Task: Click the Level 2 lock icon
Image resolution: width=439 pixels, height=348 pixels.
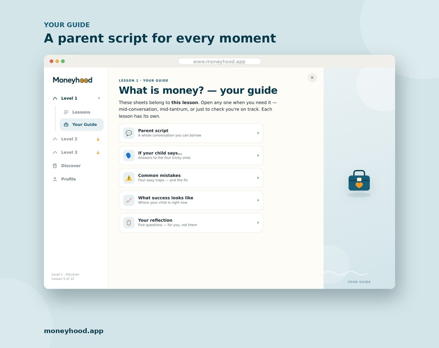Action: pyautogui.click(x=98, y=139)
